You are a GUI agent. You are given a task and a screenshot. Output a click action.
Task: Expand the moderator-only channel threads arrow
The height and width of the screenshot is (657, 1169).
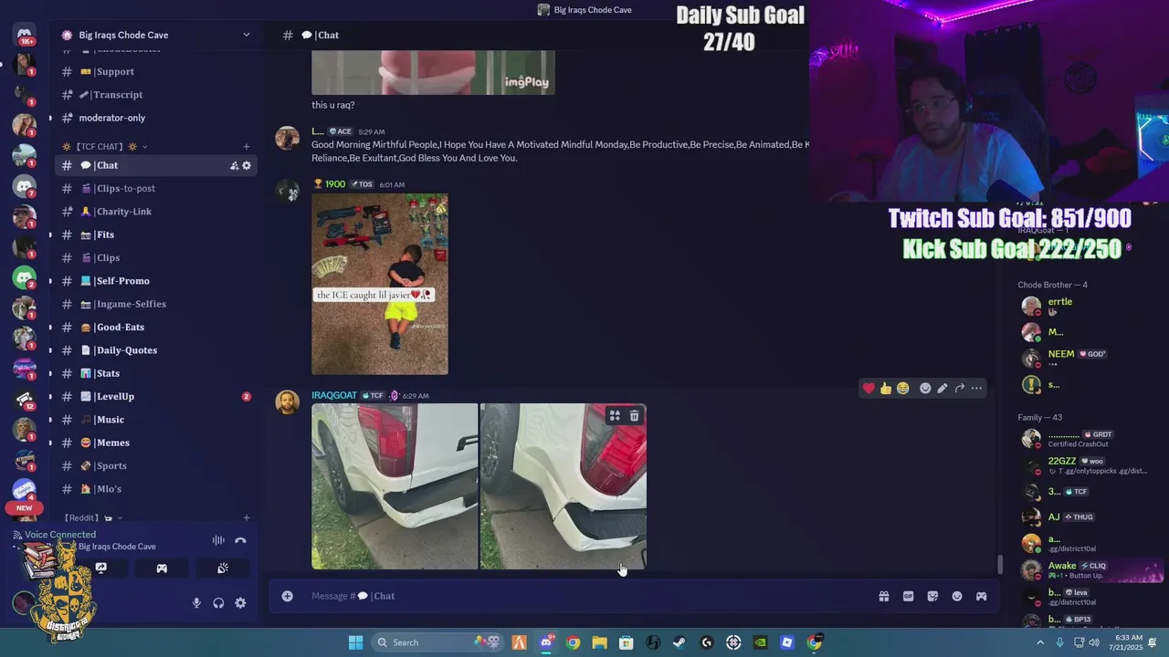50,118
